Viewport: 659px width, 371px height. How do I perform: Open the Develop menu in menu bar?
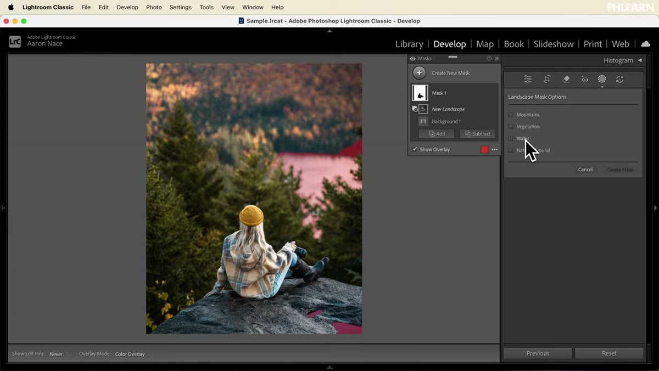pyautogui.click(x=127, y=7)
